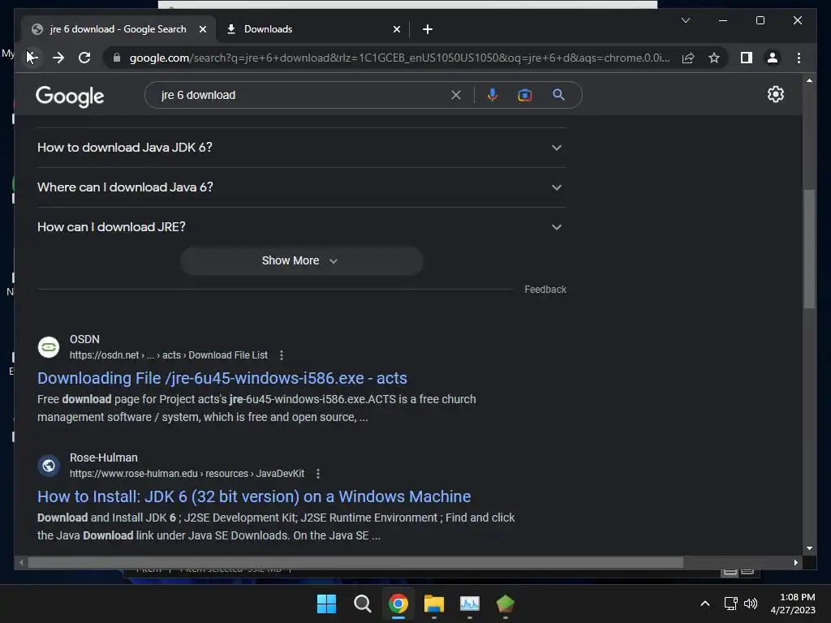
Task: View site info via the address bar lock icon
Action: pos(117,58)
